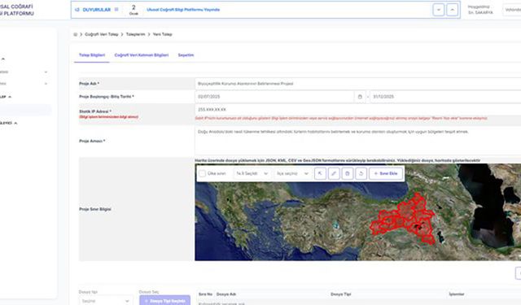The image size is (521, 305).
Task: Click the Proje Amacı text area
Action: 358,141
